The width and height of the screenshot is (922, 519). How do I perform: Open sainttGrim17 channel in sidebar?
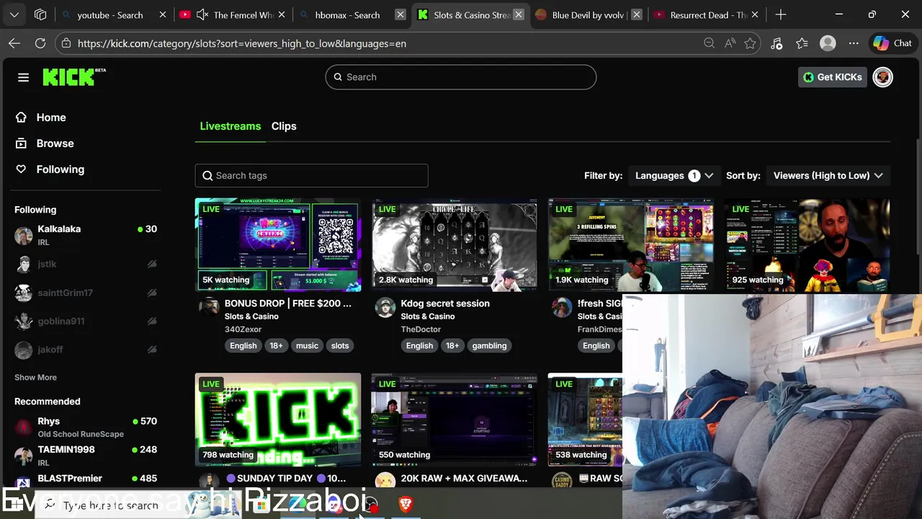(x=86, y=293)
